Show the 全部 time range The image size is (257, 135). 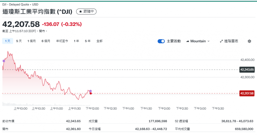coord(99,41)
